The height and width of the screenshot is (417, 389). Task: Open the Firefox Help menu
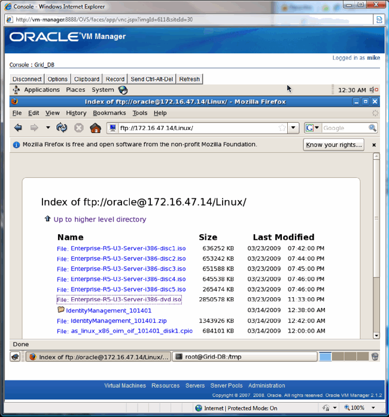(x=160, y=113)
